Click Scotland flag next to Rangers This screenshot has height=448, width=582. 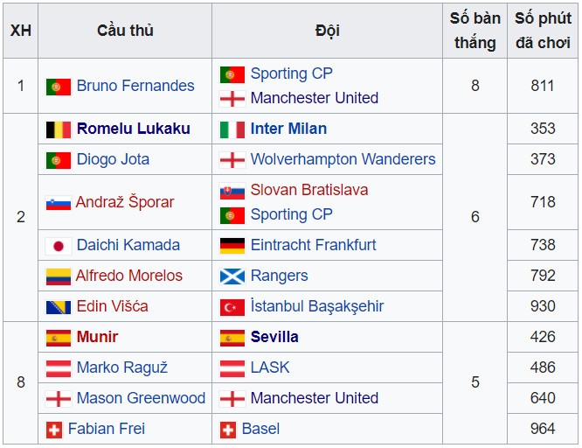click(232, 276)
